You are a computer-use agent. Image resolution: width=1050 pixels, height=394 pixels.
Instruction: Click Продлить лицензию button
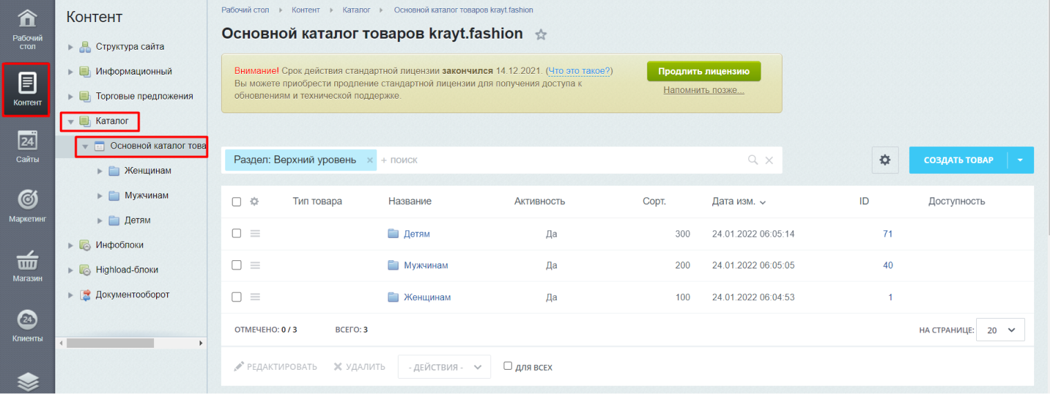click(703, 71)
